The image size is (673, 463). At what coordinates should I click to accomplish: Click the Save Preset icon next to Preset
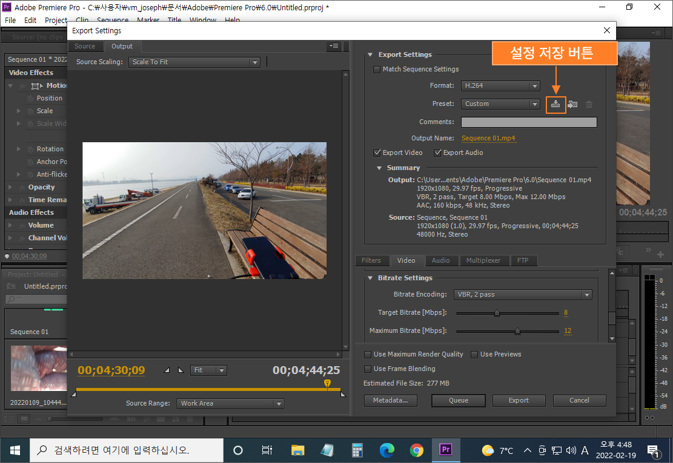coord(555,104)
